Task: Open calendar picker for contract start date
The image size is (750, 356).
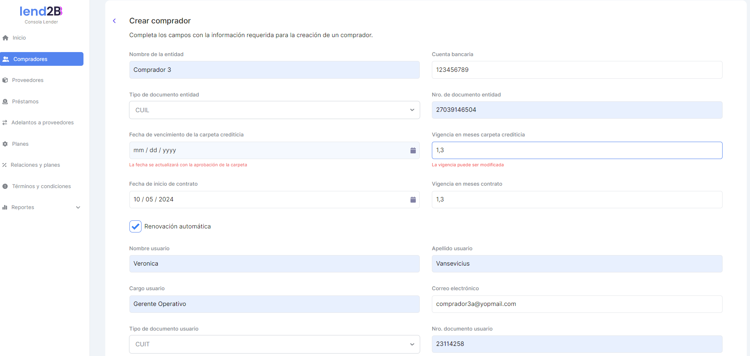Action: [413, 200]
